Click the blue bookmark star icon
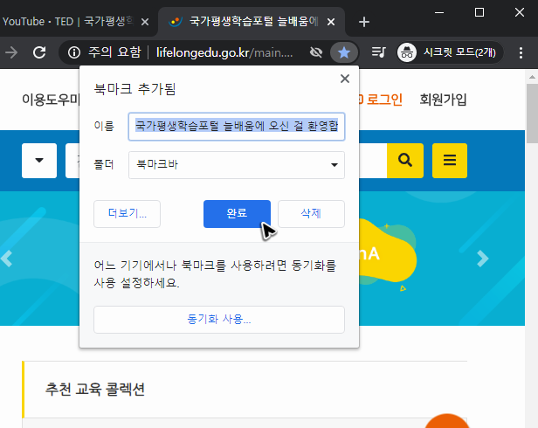This screenshot has height=428, width=538. (344, 52)
